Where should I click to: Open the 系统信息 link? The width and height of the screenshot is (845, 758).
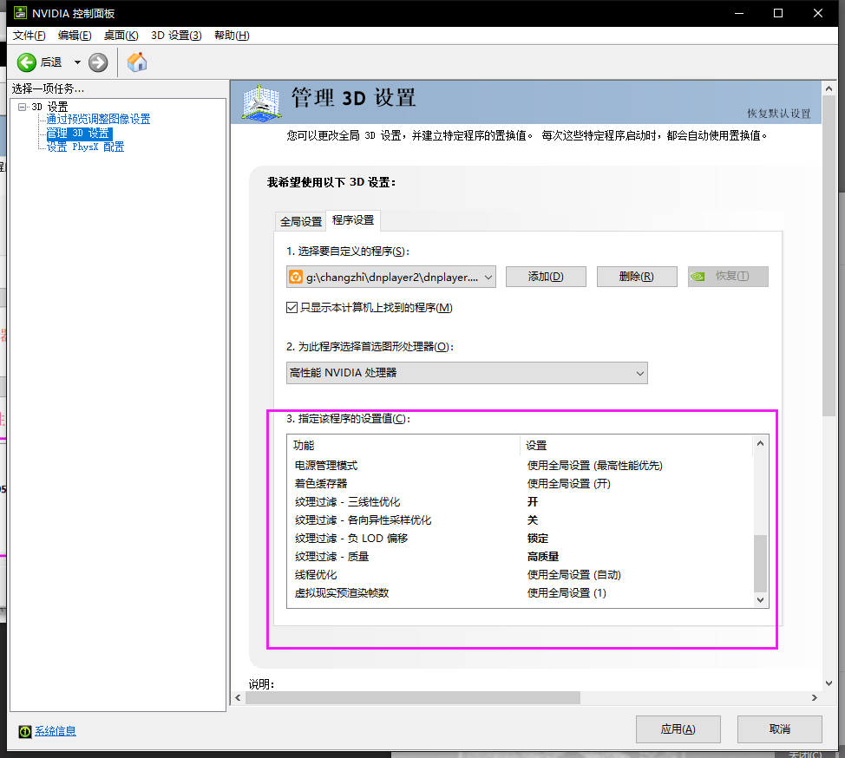tap(56, 731)
